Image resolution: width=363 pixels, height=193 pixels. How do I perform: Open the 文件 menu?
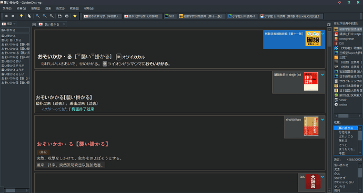(x=7, y=8)
